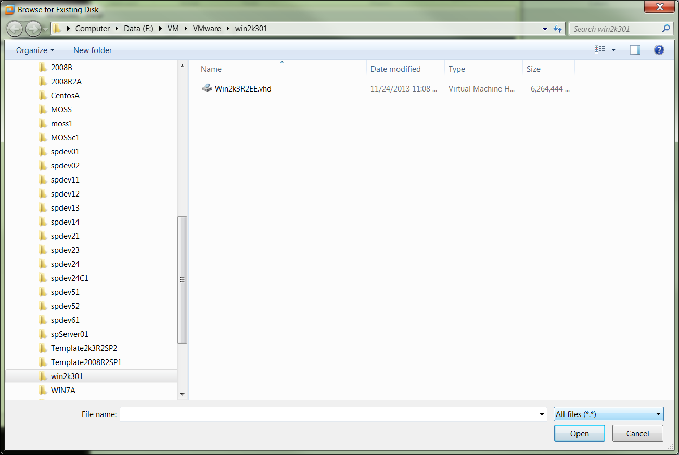
Task: Select the Win2k3R2EE.vhd disk icon
Action: coord(207,88)
